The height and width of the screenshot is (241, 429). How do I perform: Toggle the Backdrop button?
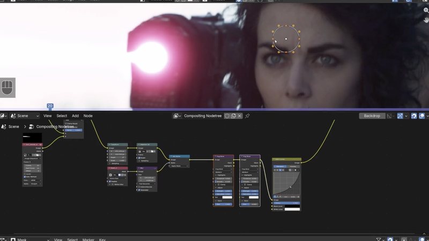point(372,116)
